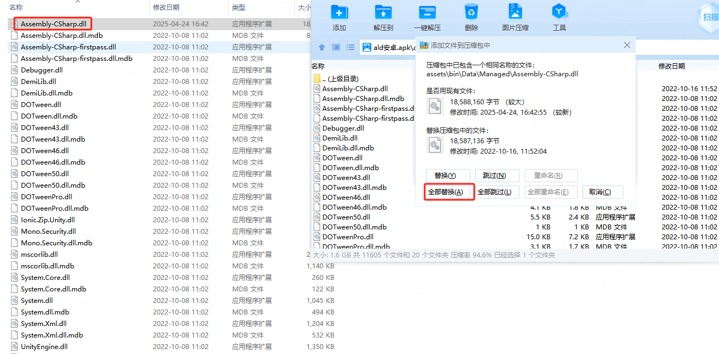Click the 全部替换(A) replace-all button
Viewport: 719px width, 354px height.
pos(448,192)
